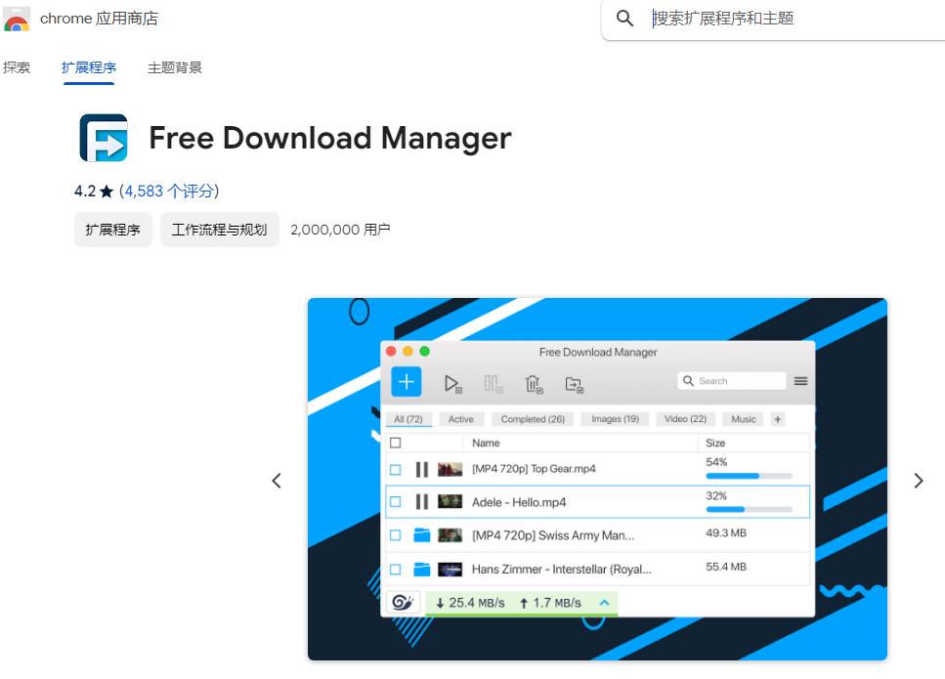Screen dimensions: 945x679
Task: Go to next screenshot with right arrow
Action: click(919, 481)
